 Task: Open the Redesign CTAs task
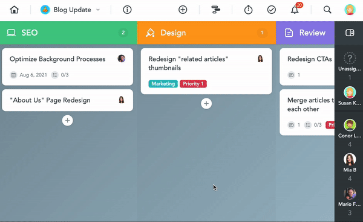pyautogui.click(x=307, y=67)
